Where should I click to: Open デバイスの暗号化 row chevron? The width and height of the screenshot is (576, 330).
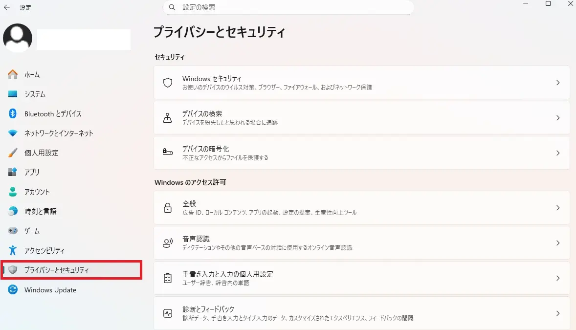point(557,153)
